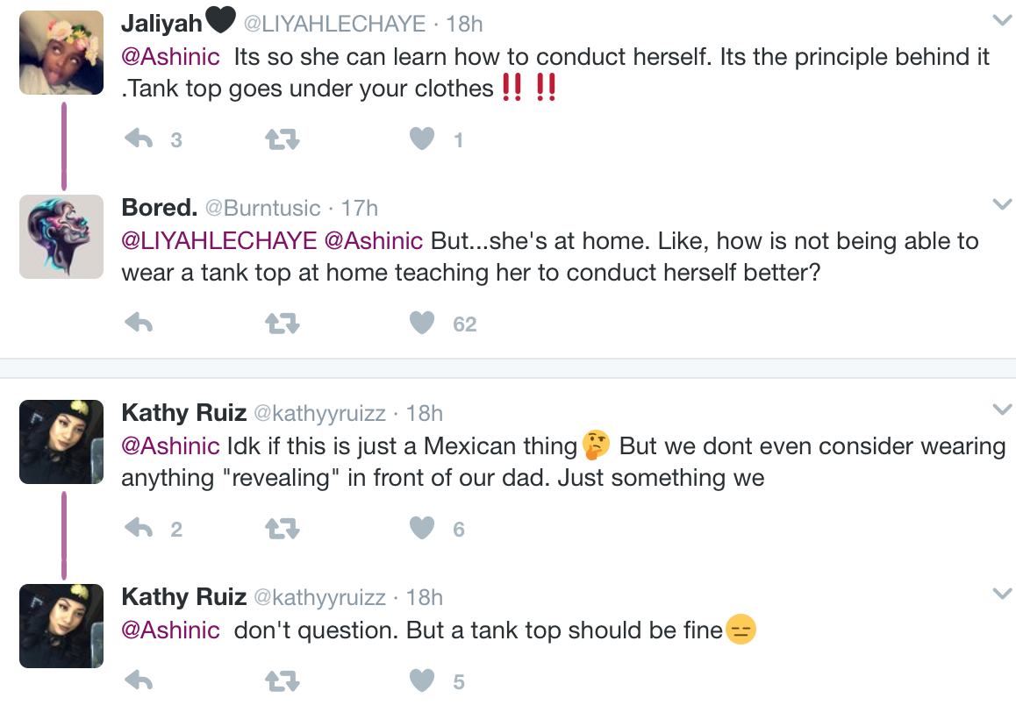Retweet Kathy's "don't question" tweet
Screen dimensions: 1016x705
pos(282,680)
